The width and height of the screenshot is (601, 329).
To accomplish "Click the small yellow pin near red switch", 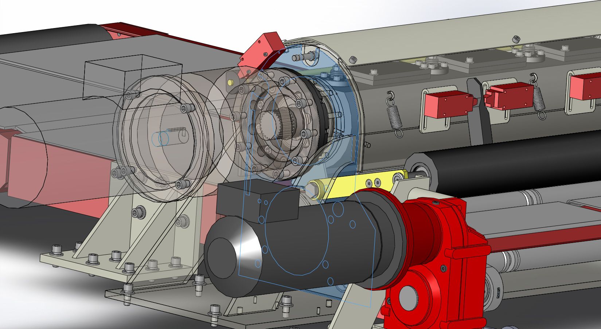I will click(230, 82).
